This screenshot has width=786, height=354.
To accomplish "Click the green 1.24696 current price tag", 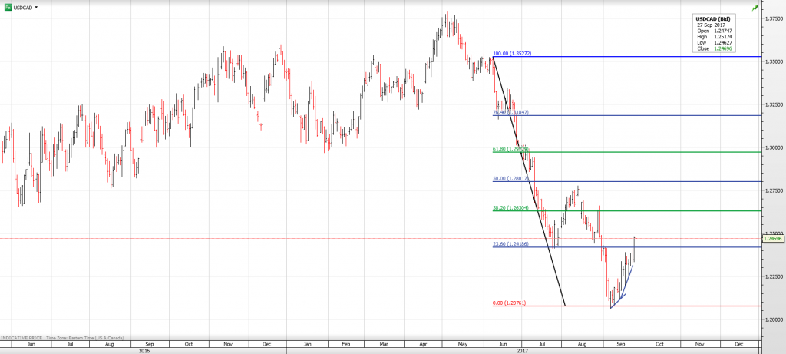I will 772,238.
